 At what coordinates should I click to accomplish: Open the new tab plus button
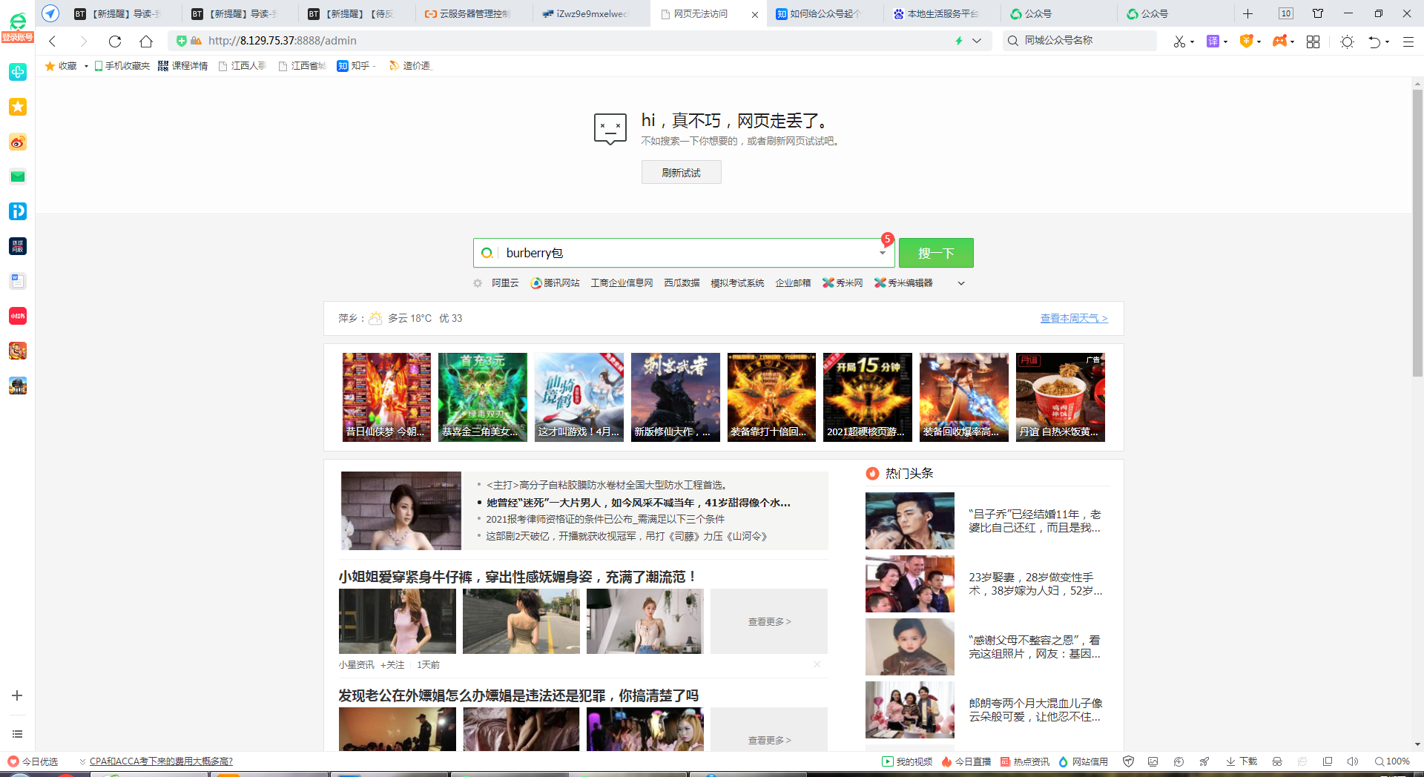click(1248, 13)
